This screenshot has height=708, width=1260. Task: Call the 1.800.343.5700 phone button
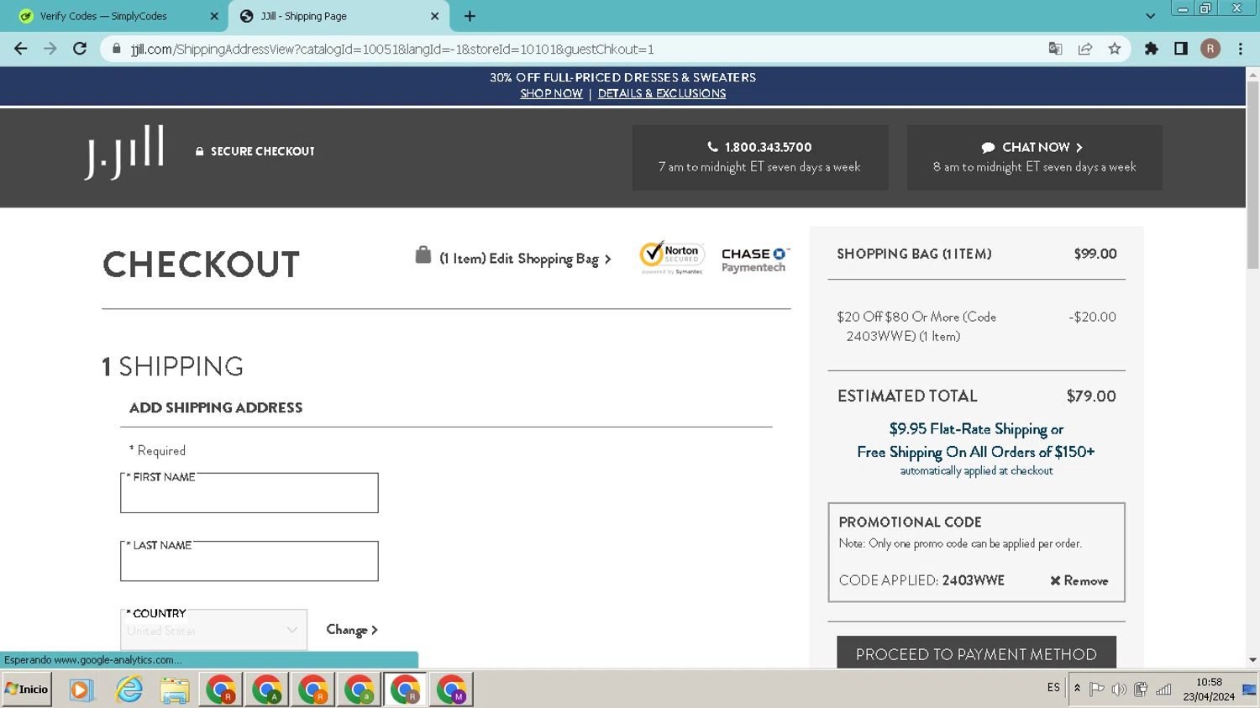(760, 157)
